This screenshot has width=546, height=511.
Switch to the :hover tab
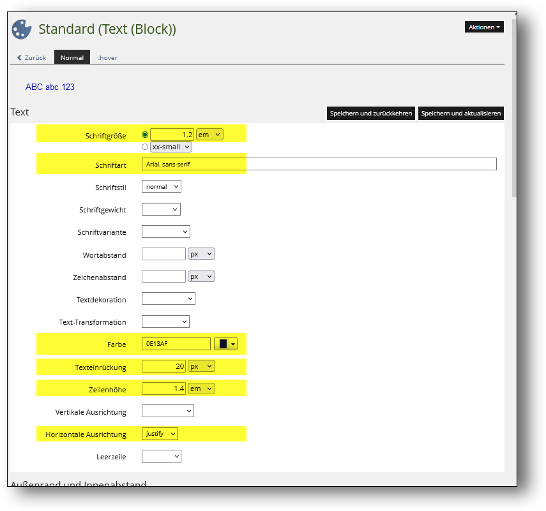coord(107,57)
